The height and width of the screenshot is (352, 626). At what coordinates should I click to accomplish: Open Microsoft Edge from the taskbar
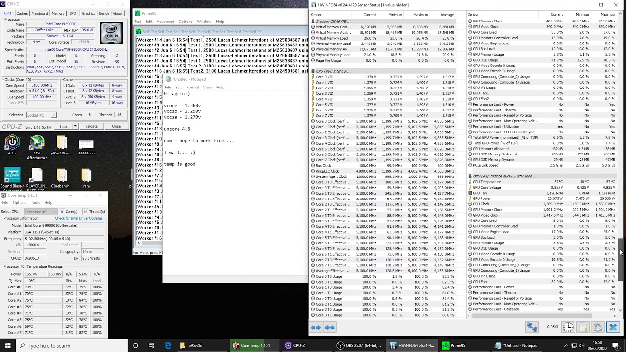click(x=168, y=346)
